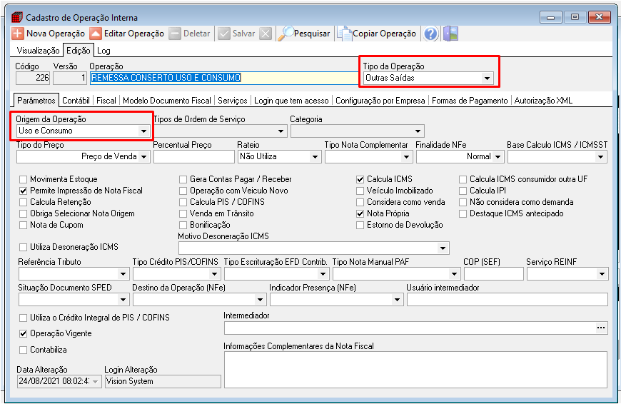The width and height of the screenshot is (621, 404).
Task: Open the Serviço REINF dropdown
Action: point(602,273)
